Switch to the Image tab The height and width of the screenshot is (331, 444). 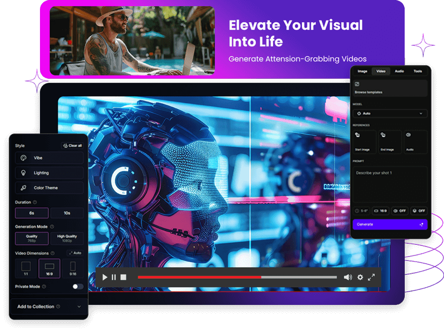(x=362, y=71)
